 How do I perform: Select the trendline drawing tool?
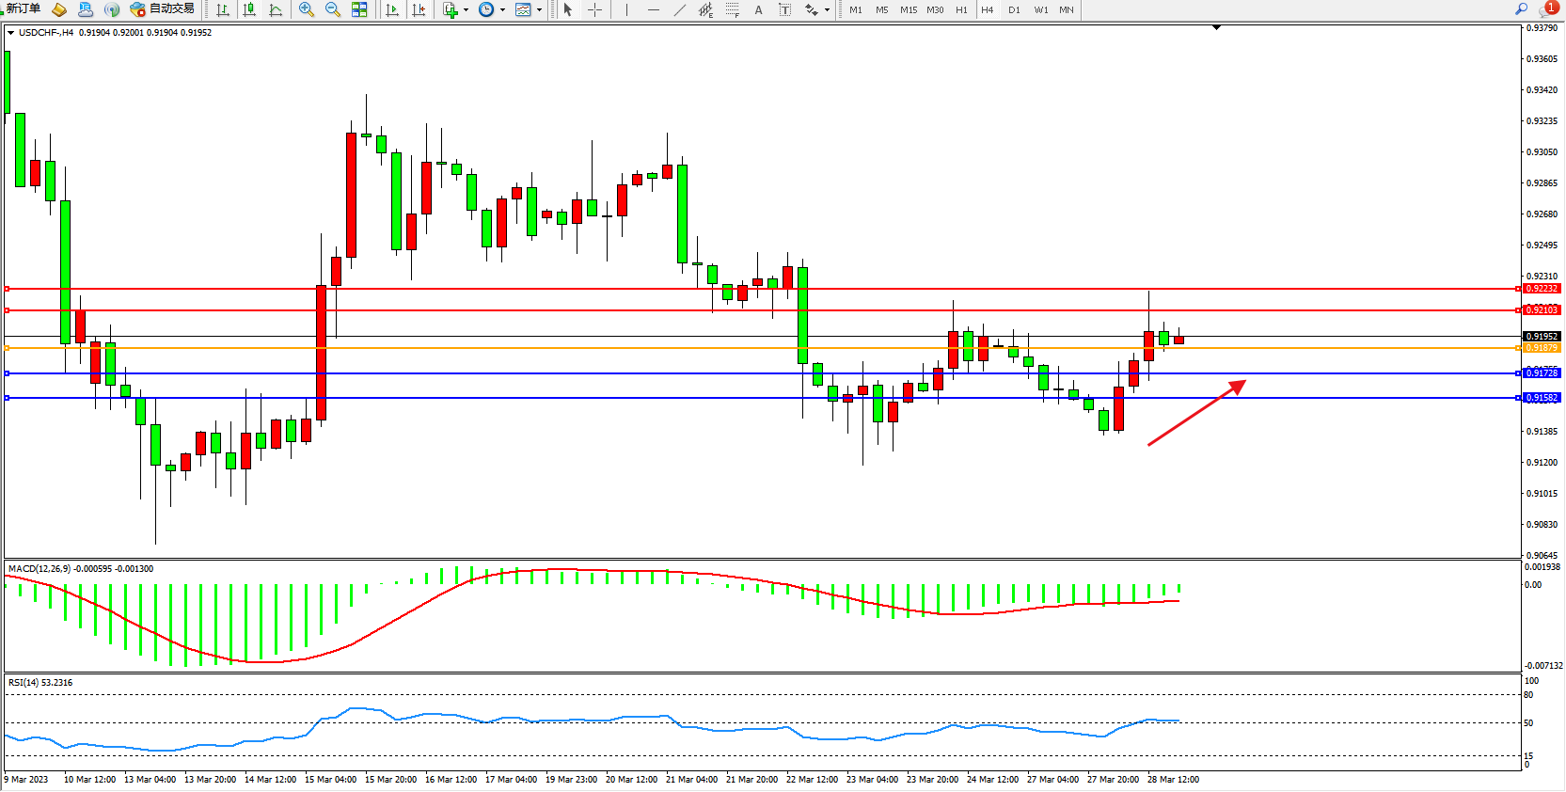point(680,9)
